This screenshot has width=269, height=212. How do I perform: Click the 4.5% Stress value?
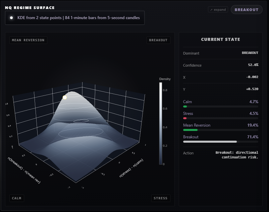[x=254, y=113]
